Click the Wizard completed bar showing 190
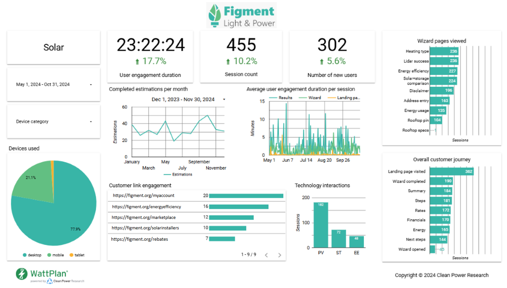Viewport: 507px width, 288px height. click(441, 181)
